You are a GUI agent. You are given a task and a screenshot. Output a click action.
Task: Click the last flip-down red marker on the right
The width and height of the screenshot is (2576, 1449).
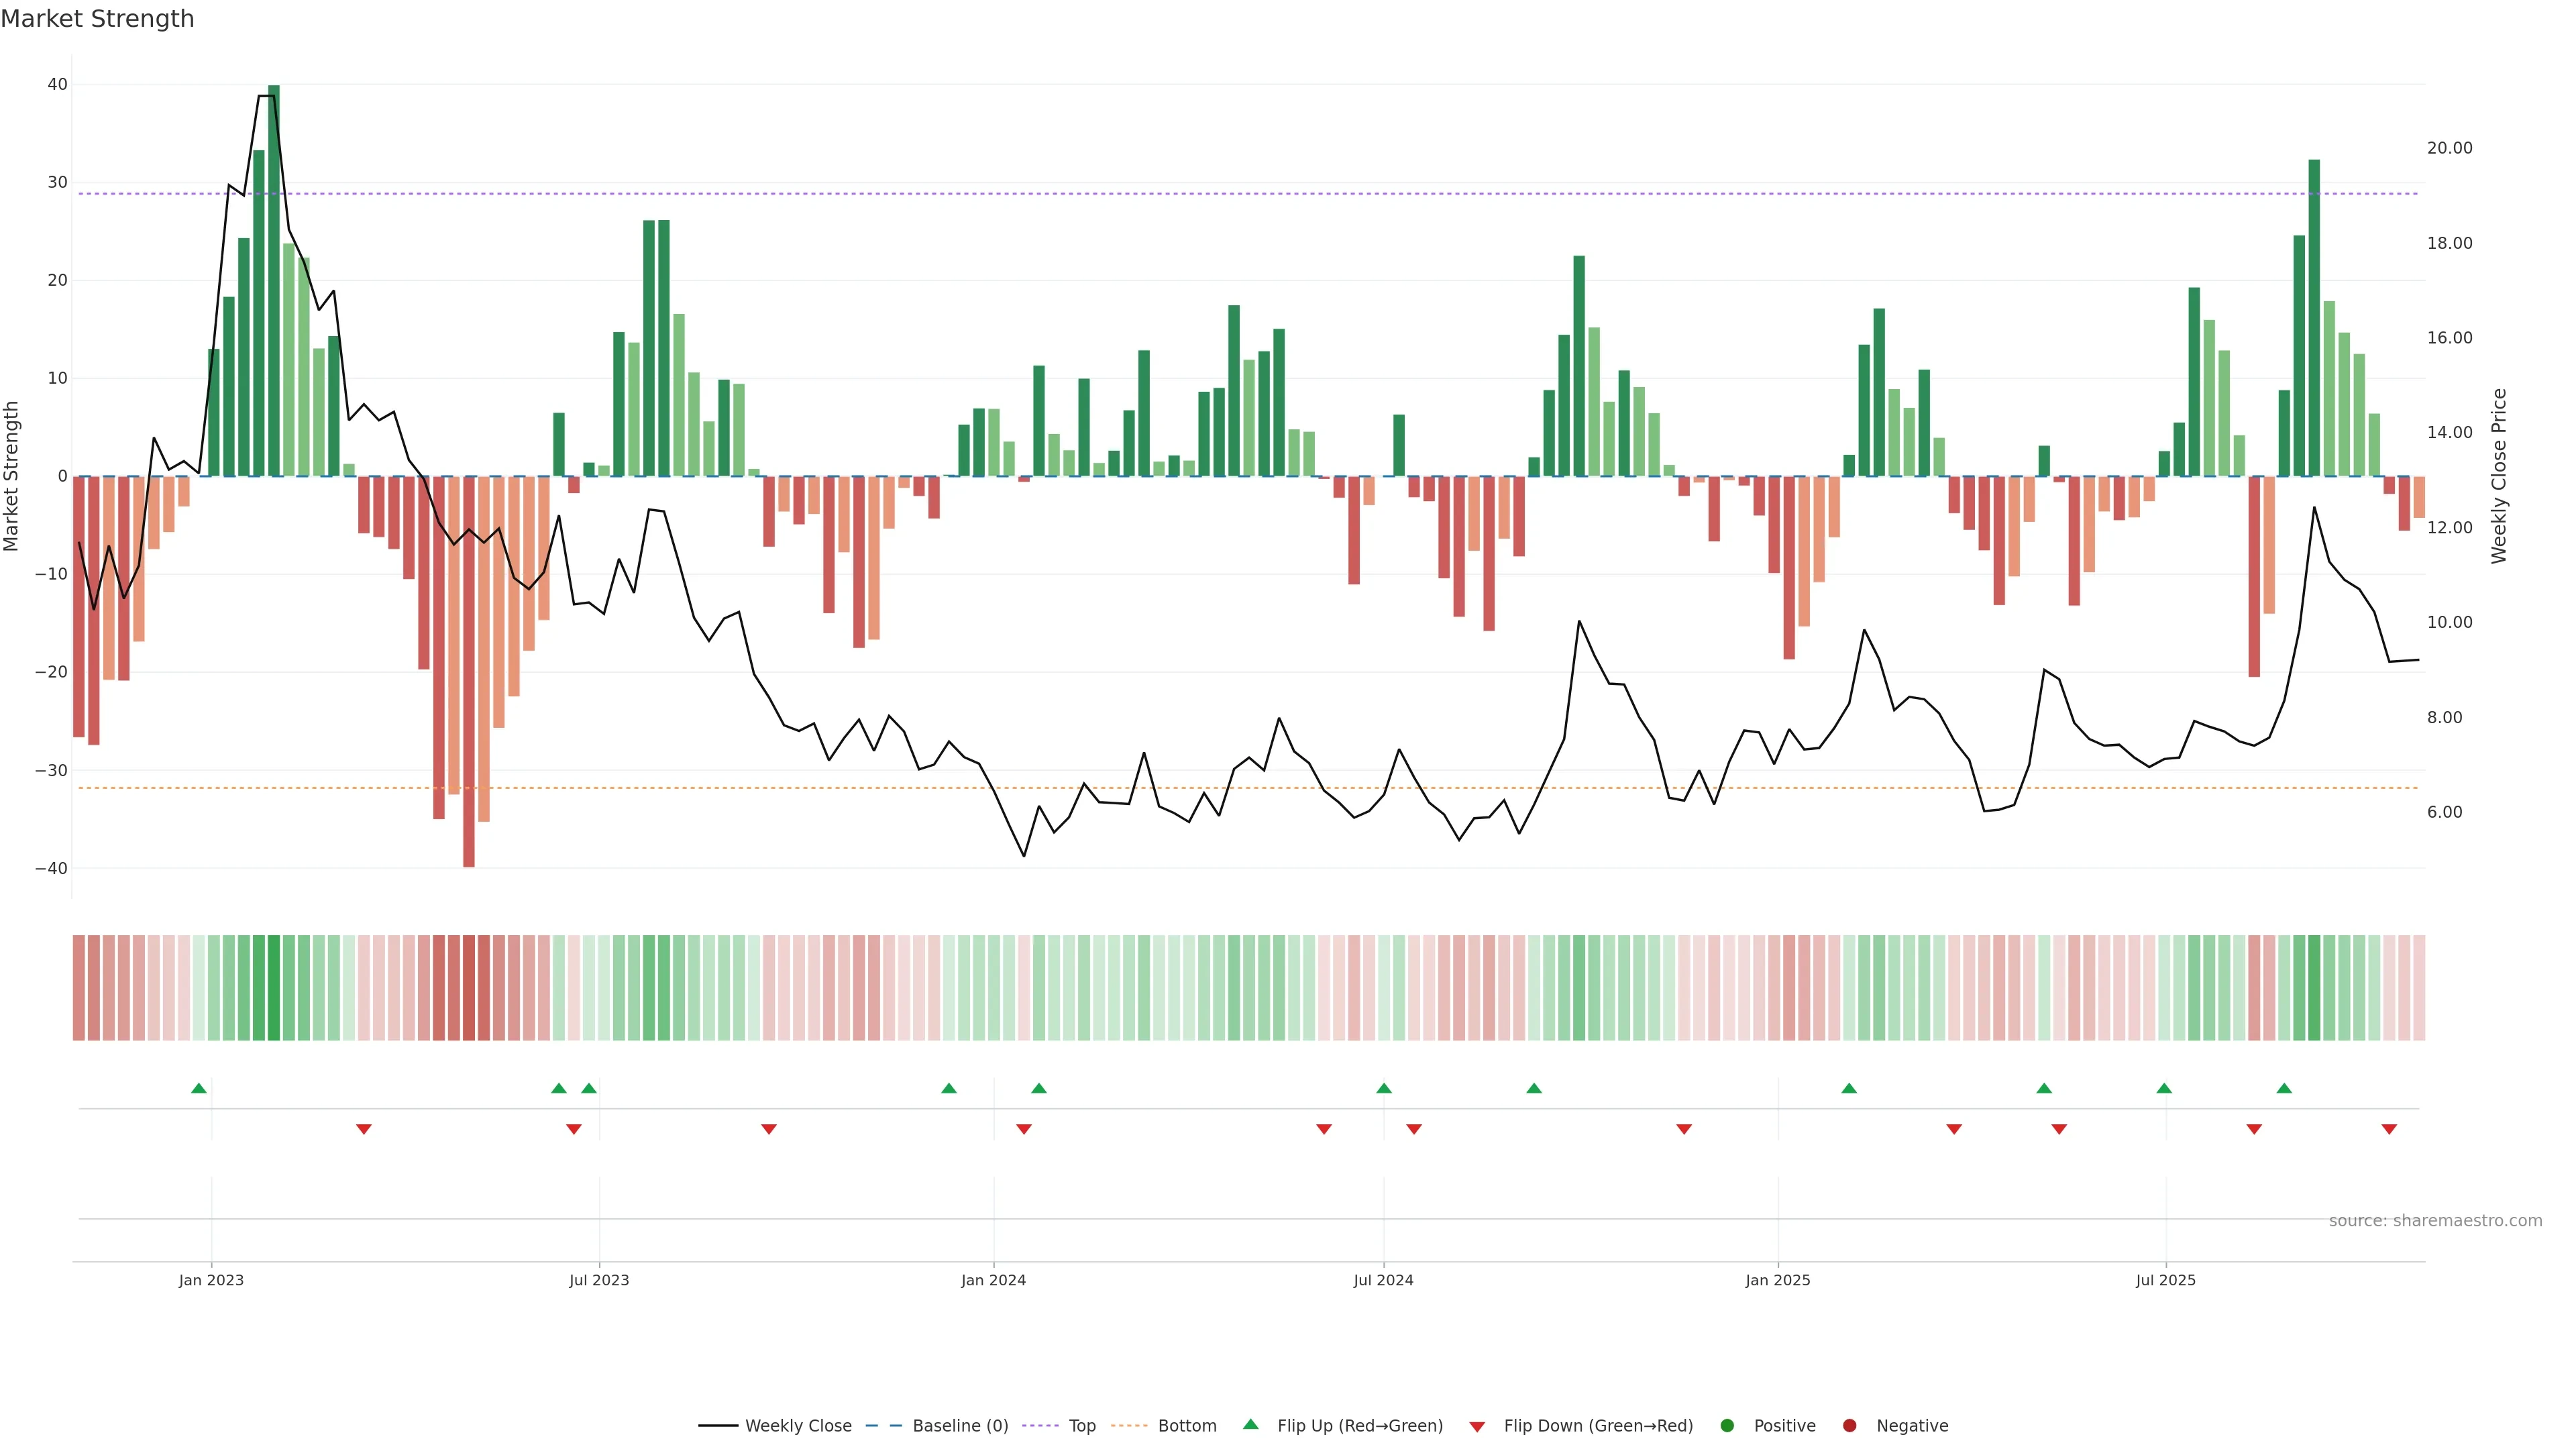[x=2389, y=1129]
